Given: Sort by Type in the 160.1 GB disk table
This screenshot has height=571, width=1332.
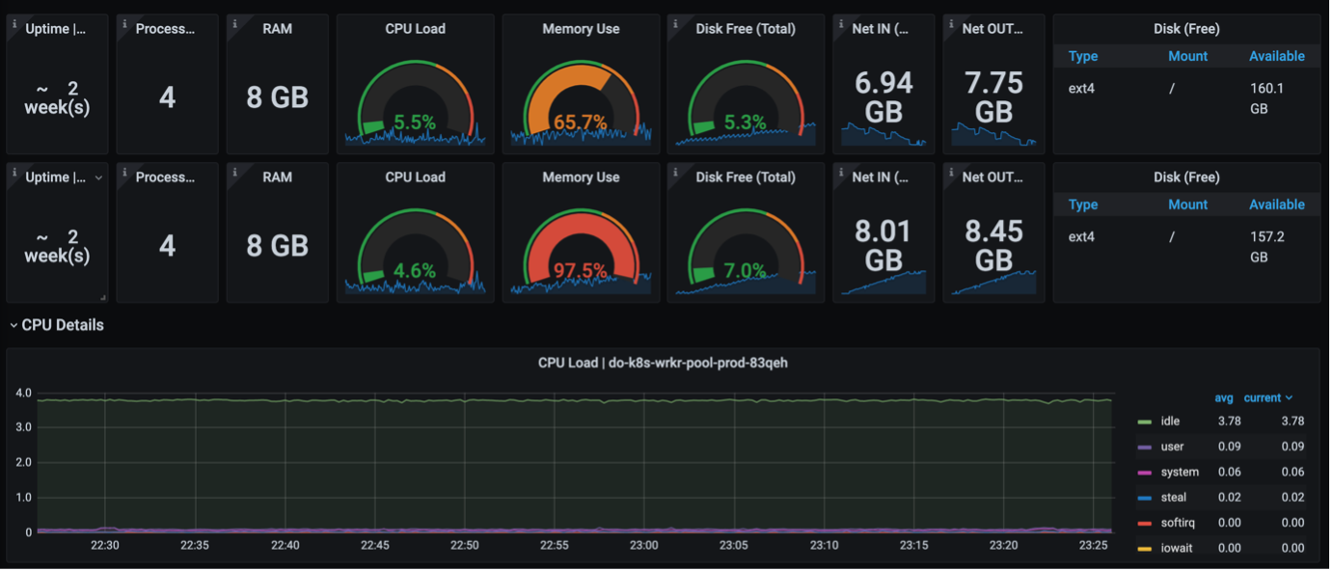Looking at the screenshot, I should point(1083,56).
